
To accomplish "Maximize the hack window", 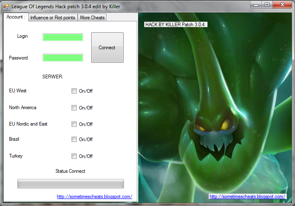I will point(267,5).
